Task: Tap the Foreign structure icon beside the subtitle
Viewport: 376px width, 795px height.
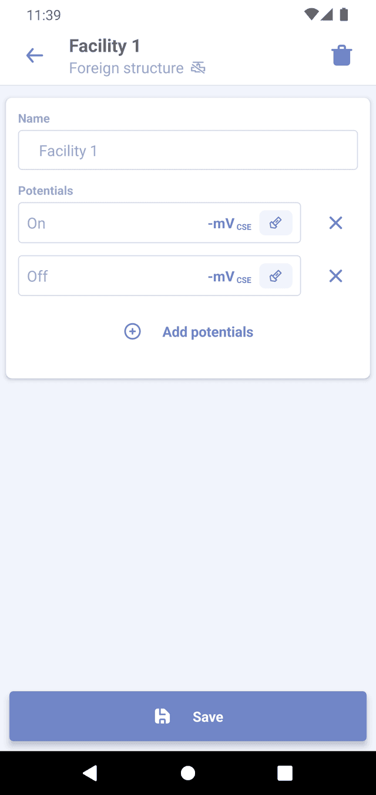Action: tap(198, 68)
